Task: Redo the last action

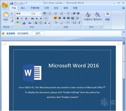Action: 21,3
